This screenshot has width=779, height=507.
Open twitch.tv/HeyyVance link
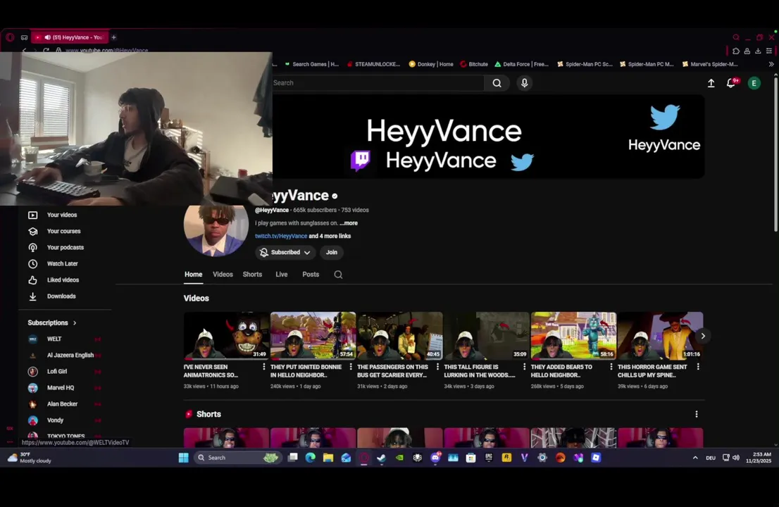point(281,237)
